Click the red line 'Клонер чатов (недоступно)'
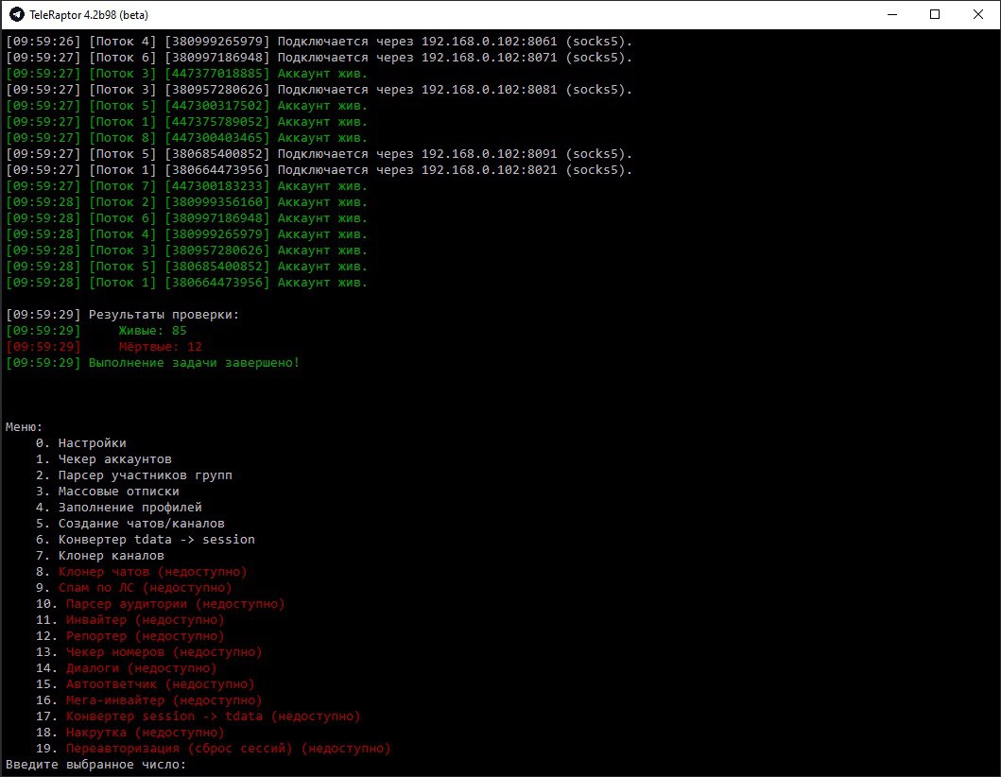 pyautogui.click(x=152, y=572)
